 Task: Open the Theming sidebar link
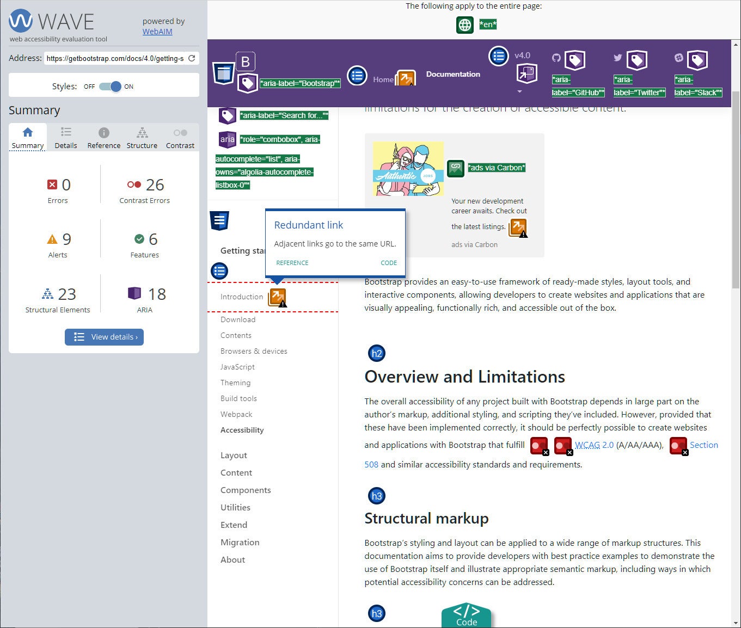click(x=235, y=383)
